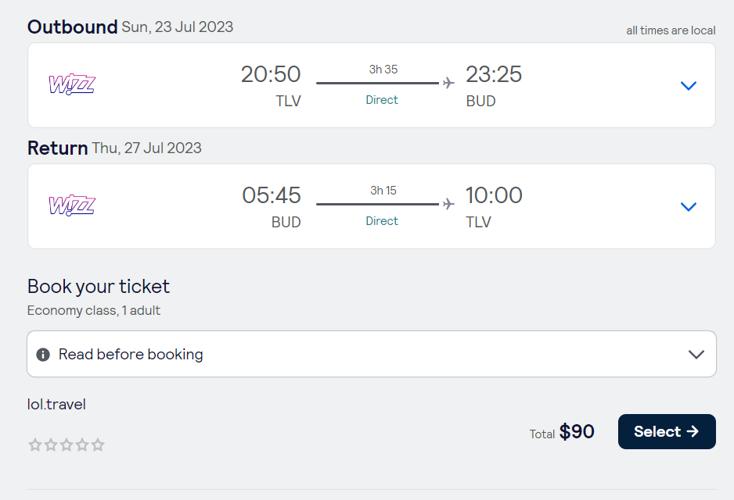Click the Wizz Air logo on outbound flight
This screenshot has height=500, width=734.
(x=71, y=84)
